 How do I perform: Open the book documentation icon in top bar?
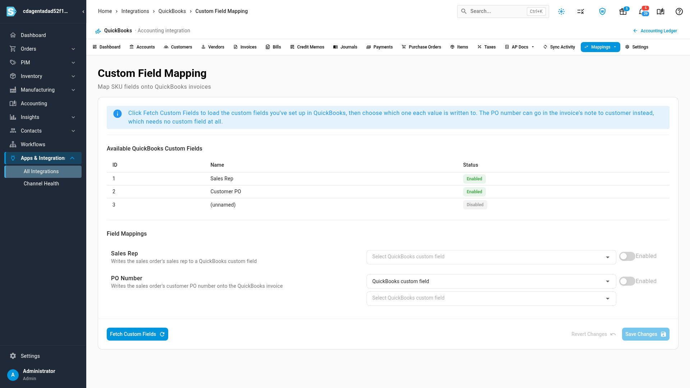[661, 11]
